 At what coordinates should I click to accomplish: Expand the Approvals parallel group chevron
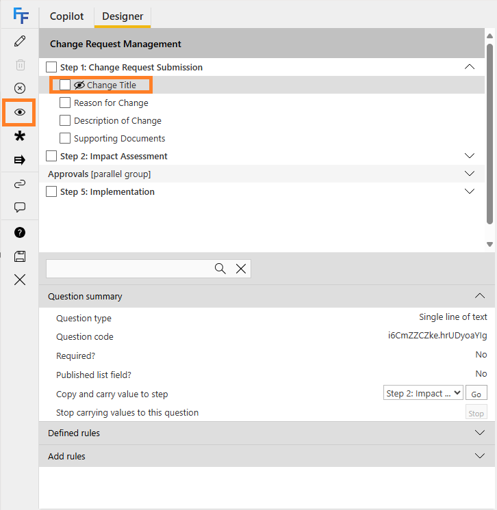pos(470,174)
